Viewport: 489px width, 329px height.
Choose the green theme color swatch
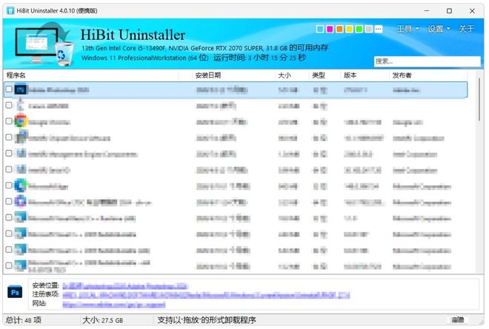coord(359,29)
